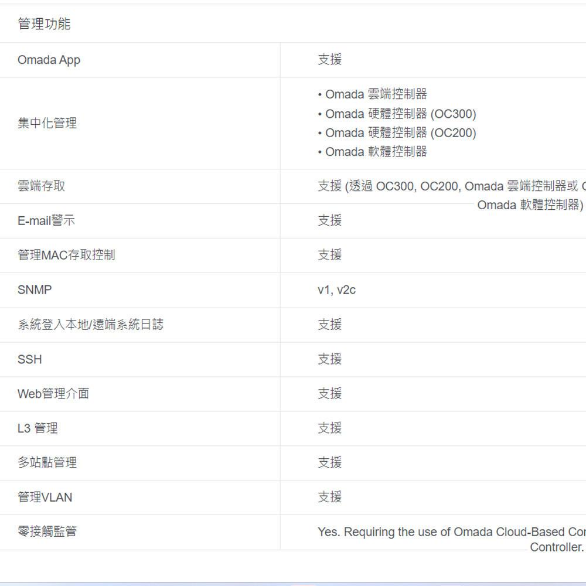Screen dimensions: 586x586
Task: Click the SNMP row label
Action: click(34, 289)
